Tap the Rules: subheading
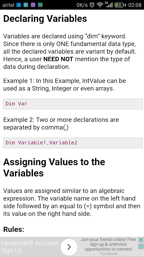The height and width of the screenshot is (257, 144). pyautogui.click(x=14, y=229)
